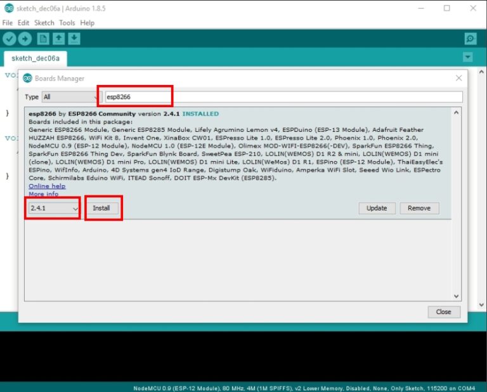Open the Help menu
487x392 pixels.
88,23
